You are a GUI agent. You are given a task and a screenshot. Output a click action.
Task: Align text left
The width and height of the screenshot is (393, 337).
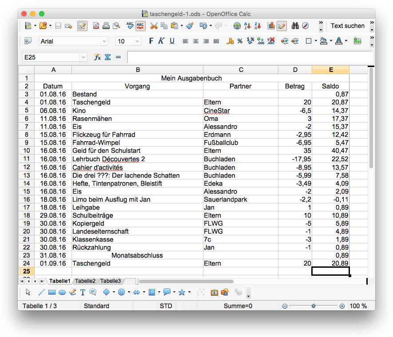[186, 41]
